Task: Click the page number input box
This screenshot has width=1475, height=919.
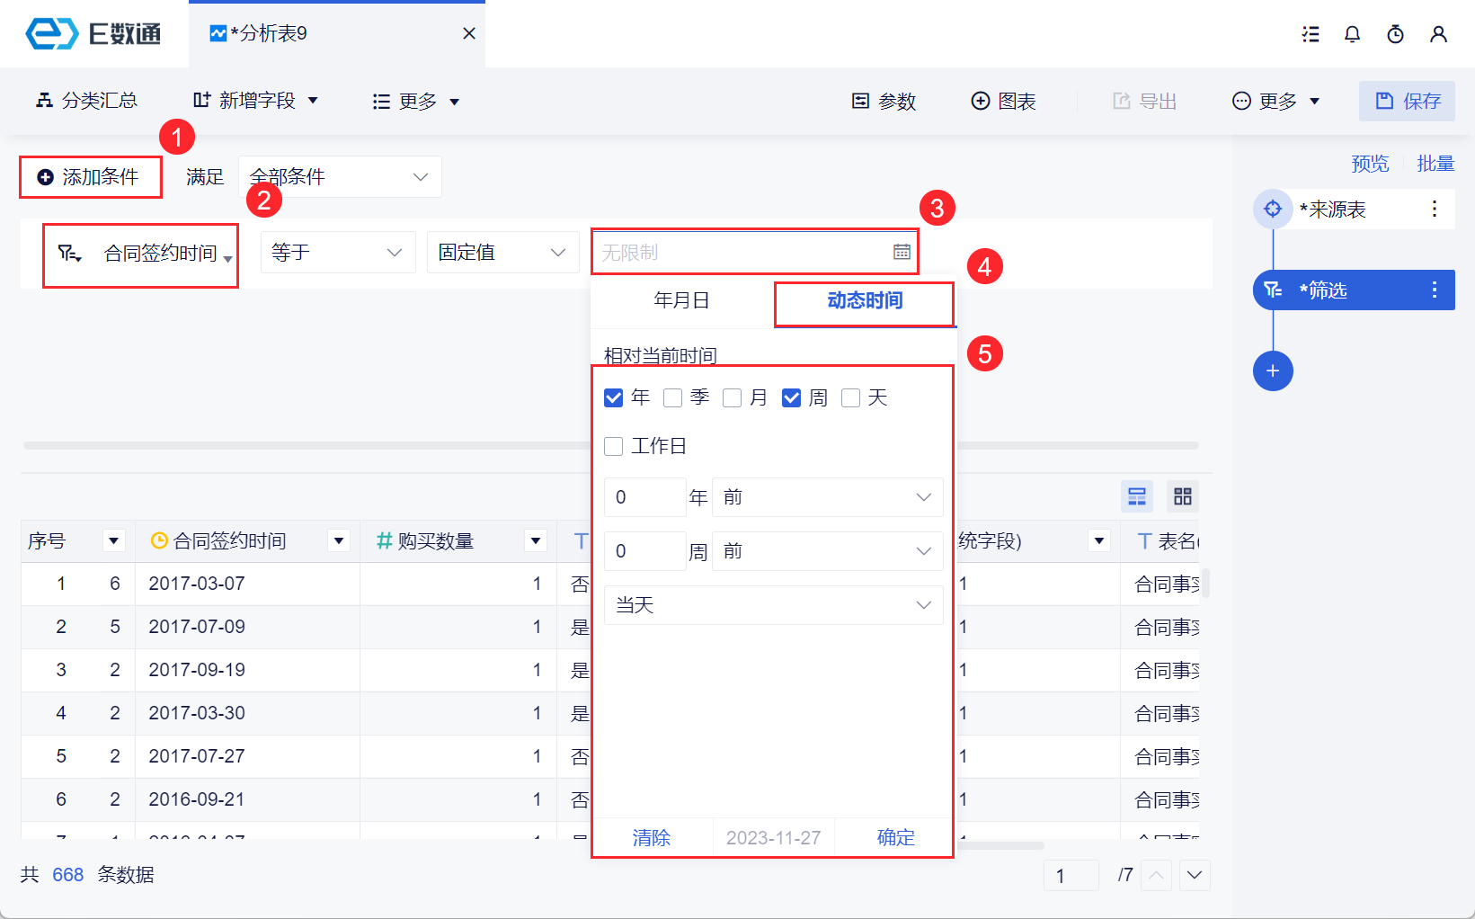Action: coord(1071,875)
